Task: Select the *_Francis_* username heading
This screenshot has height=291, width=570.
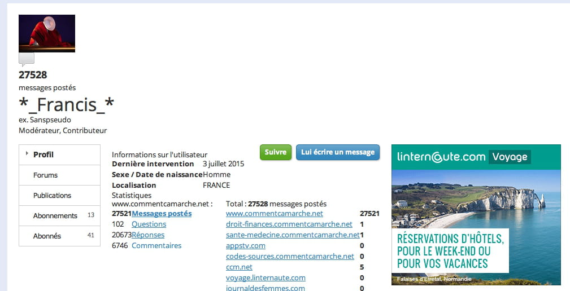Action: coord(66,104)
